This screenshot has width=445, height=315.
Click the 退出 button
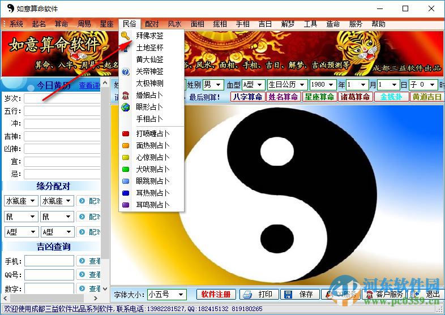click(425, 295)
